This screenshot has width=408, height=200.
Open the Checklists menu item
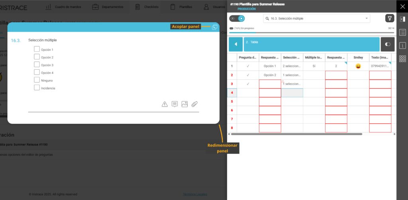tap(147, 7)
